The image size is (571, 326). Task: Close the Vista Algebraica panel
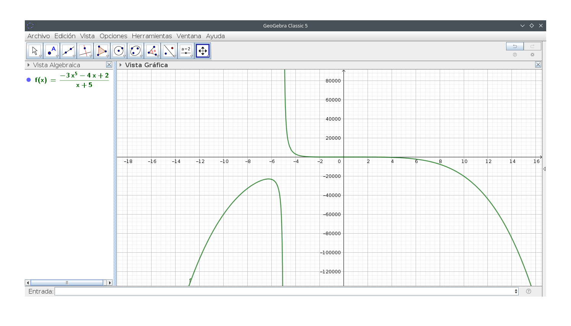[x=109, y=65]
